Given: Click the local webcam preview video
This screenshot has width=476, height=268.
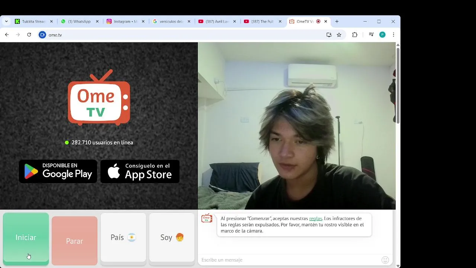Looking at the screenshot, I should tap(297, 126).
